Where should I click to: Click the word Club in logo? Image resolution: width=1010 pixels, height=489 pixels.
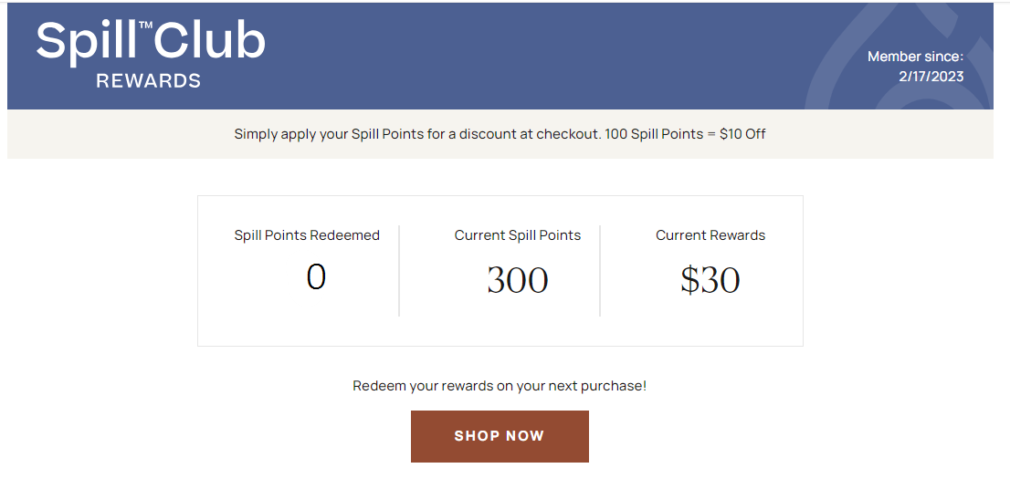click(x=209, y=40)
